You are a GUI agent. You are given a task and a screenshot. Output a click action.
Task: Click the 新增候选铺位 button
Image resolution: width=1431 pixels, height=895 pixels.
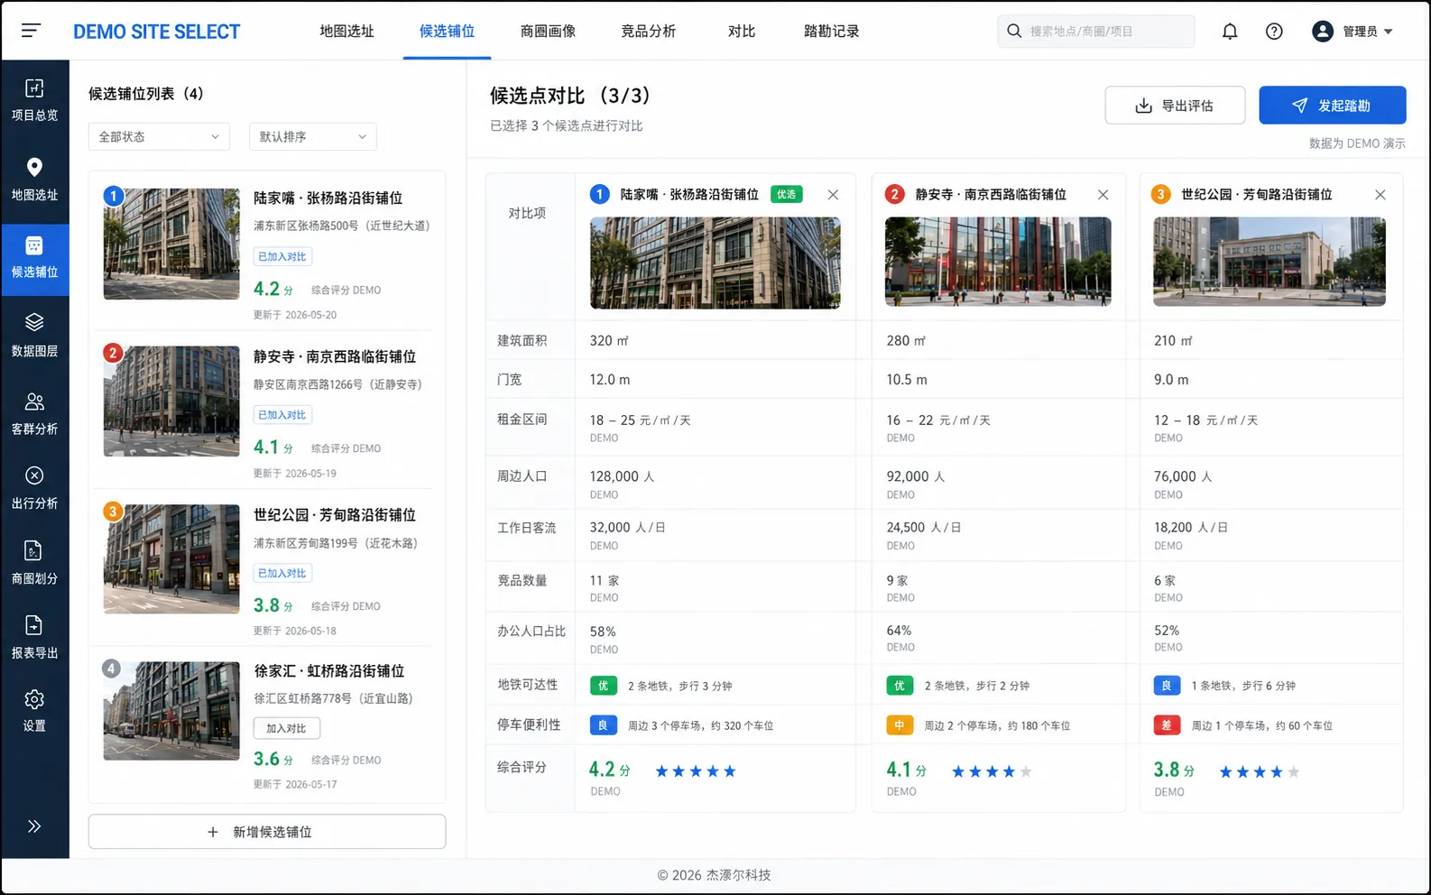click(x=267, y=832)
